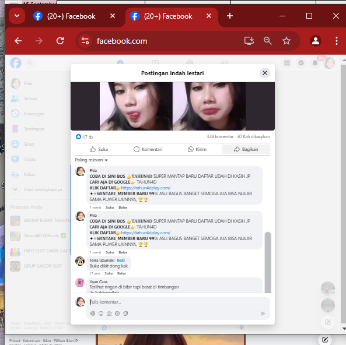Open Ferra Uzumaki's profile picture
Image resolution: width=346 pixels, height=345 pixels.
80,261
